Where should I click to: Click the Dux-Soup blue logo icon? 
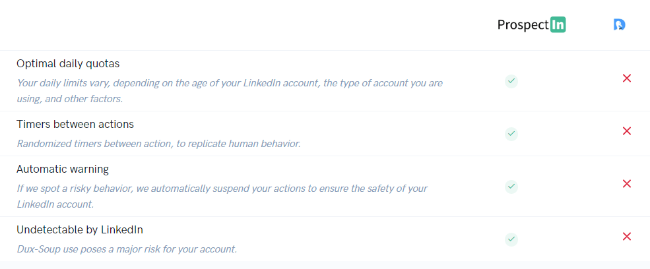point(620,25)
